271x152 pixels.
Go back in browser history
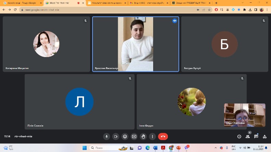(x=4, y=10)
